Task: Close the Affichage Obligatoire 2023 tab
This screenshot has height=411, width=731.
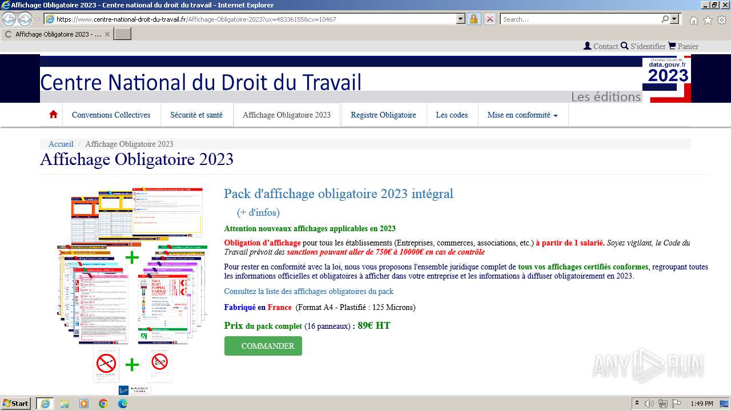Action: 107,34
